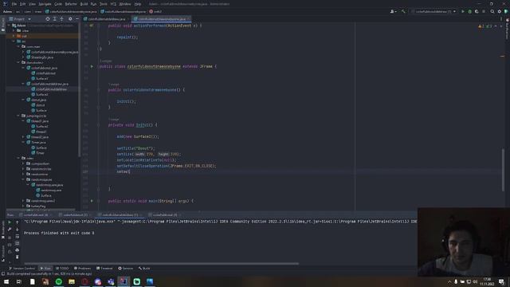Print the console output icon
The height and width of the screenshot is (287, 510).
(18, 250)
